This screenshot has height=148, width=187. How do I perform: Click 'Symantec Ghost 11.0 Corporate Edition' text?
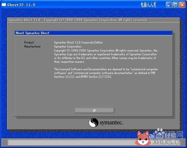pyautogui.click(x=78, y=42)
